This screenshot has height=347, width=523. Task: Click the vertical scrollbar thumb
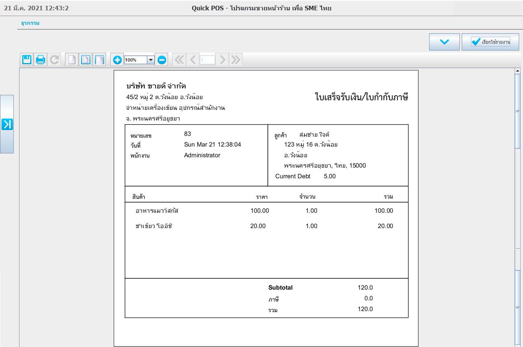point(518,111)
